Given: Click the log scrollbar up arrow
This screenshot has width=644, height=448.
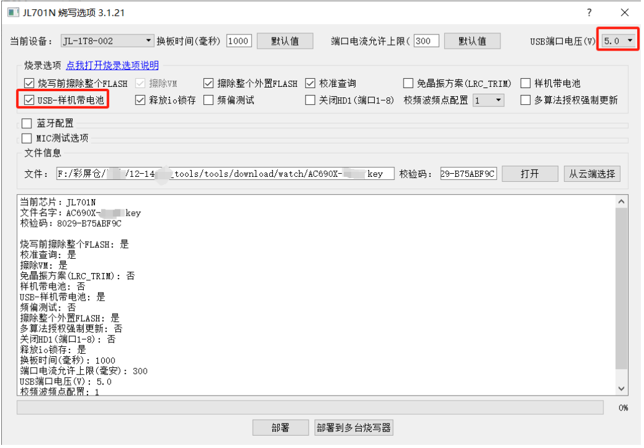Looking at the screenshot, I should [x=621, y=202].
